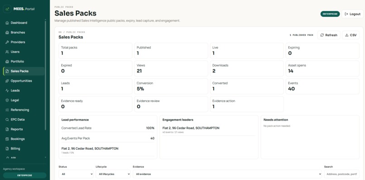Click the Leads pulse icon
This screenshot has width=365, height=180.
click(x=7, y=91)
